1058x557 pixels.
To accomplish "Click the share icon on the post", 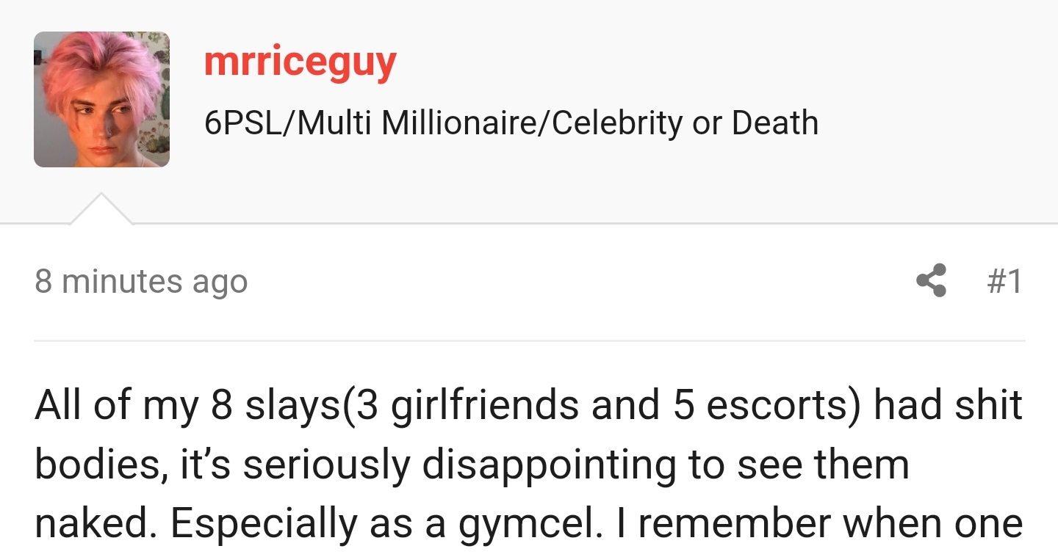I will pyautogui.click(x=931, y=281).
